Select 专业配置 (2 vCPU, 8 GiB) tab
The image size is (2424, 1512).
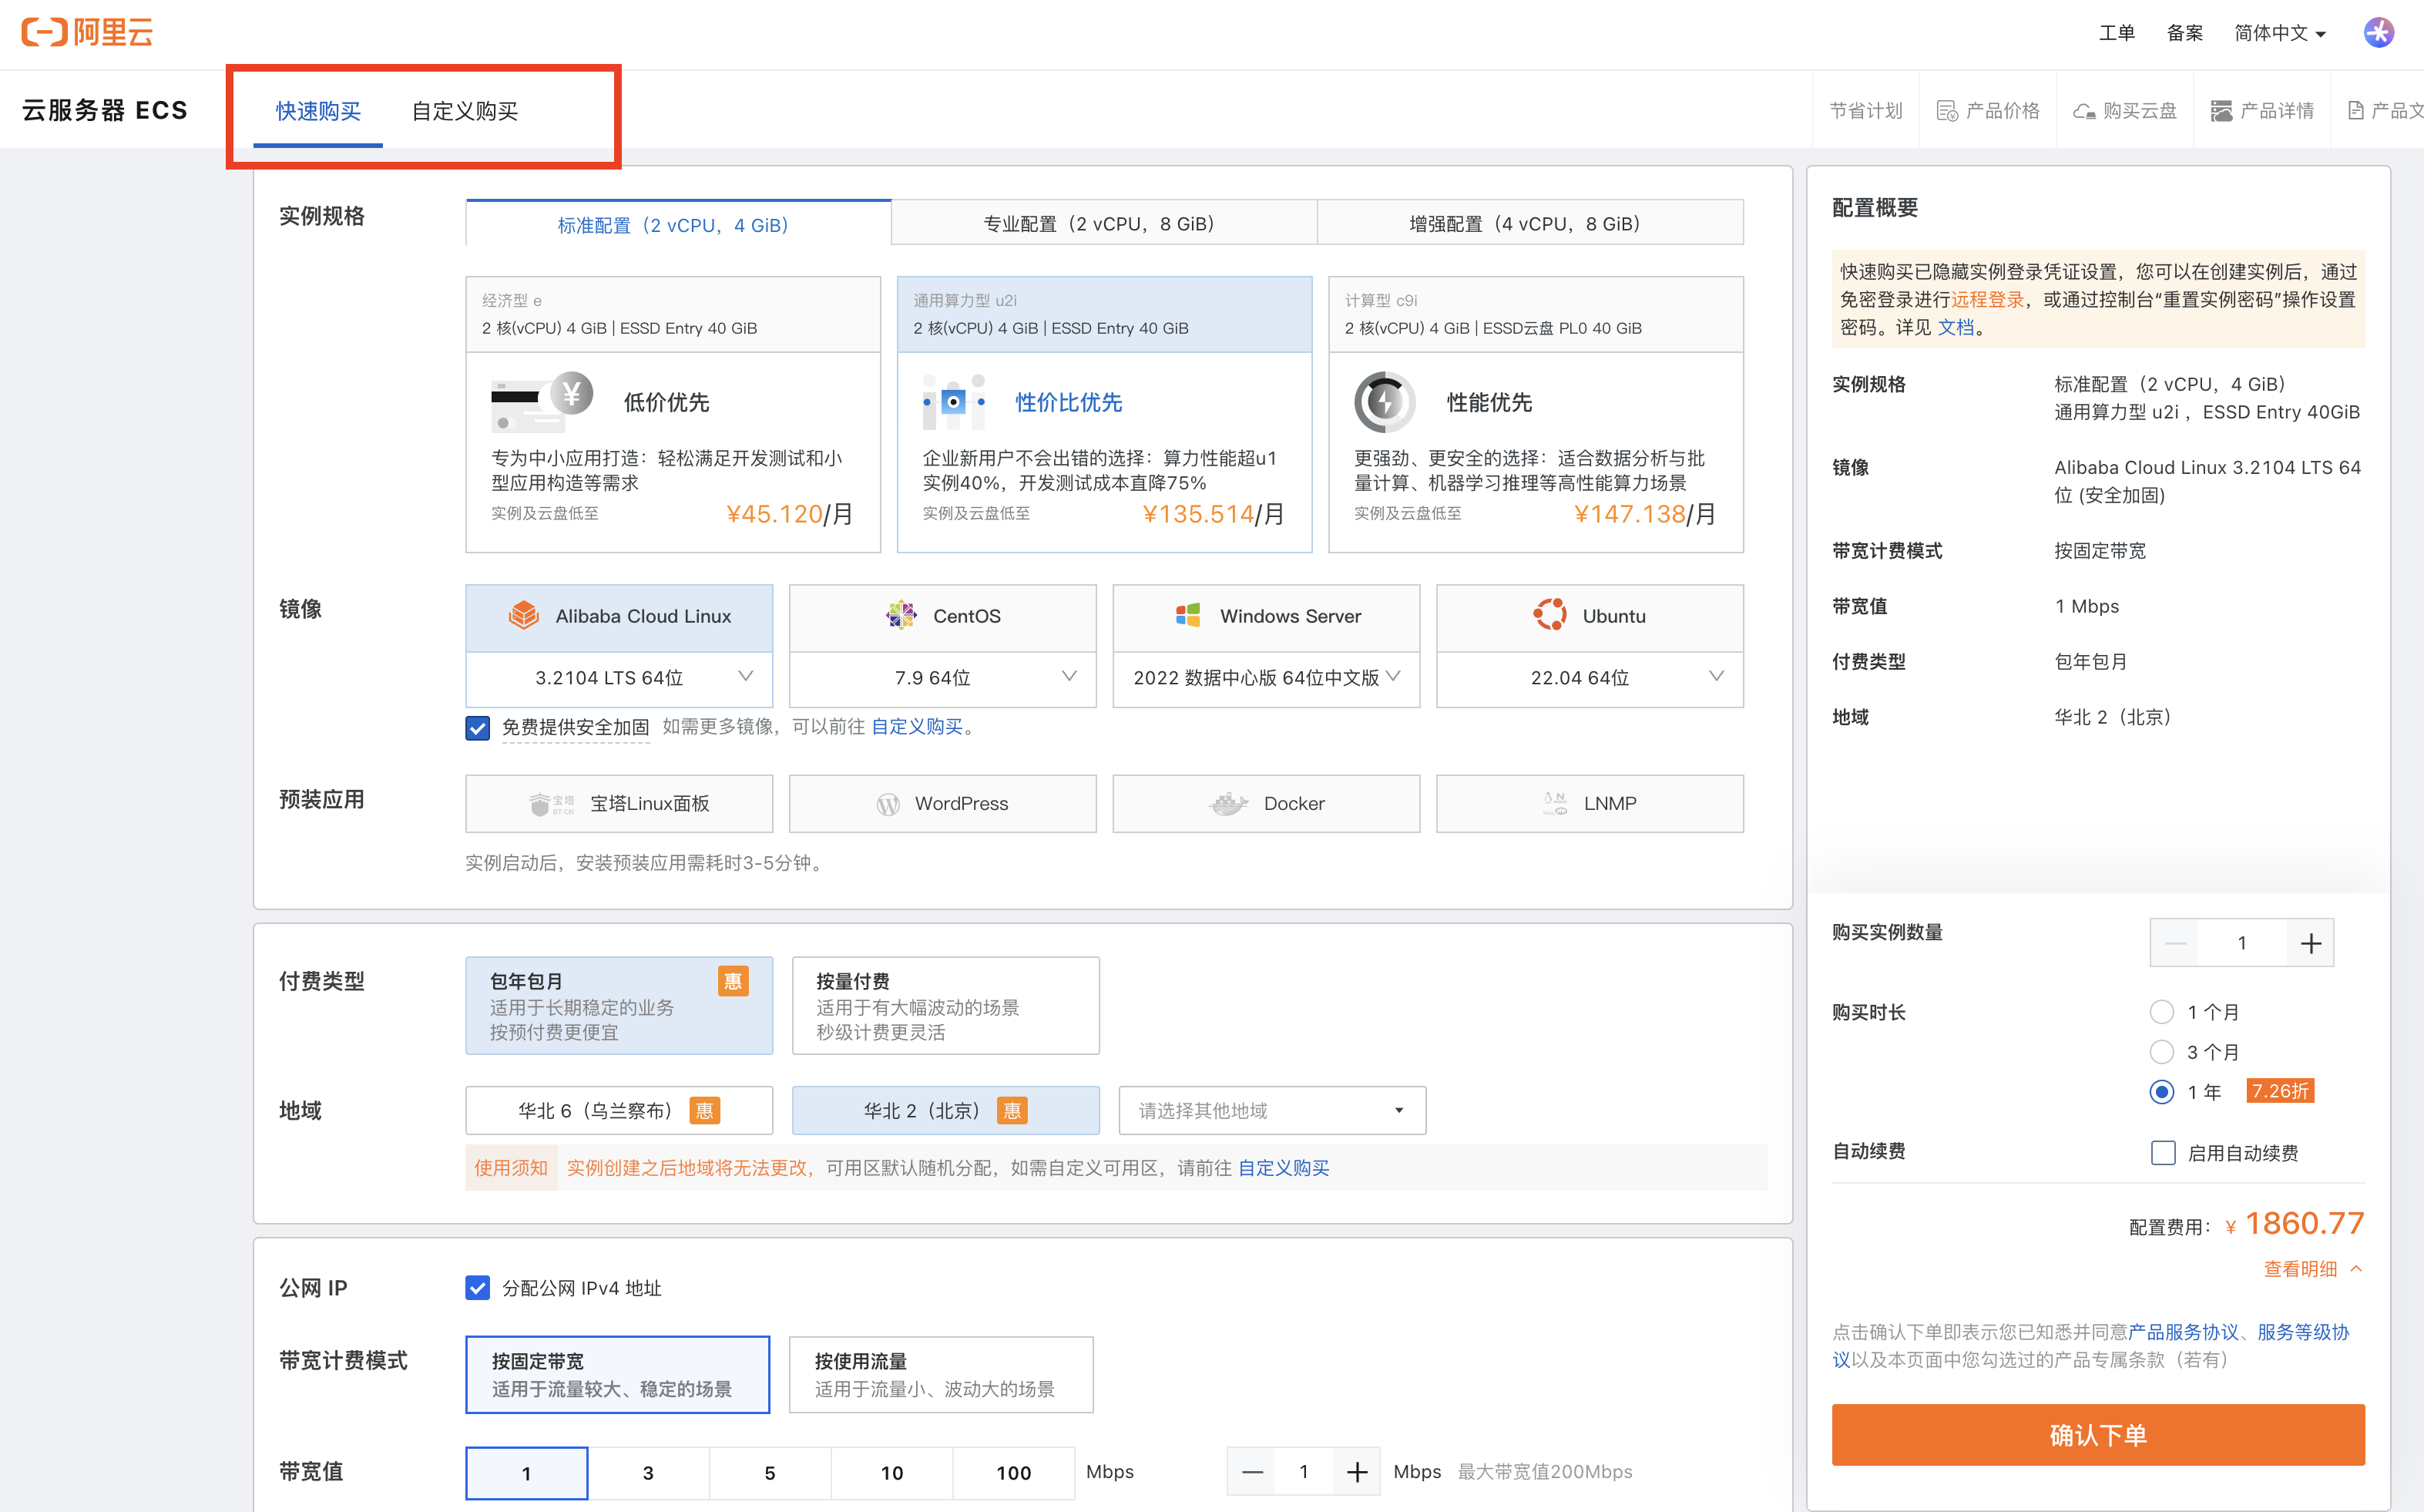pos(1105,224)
